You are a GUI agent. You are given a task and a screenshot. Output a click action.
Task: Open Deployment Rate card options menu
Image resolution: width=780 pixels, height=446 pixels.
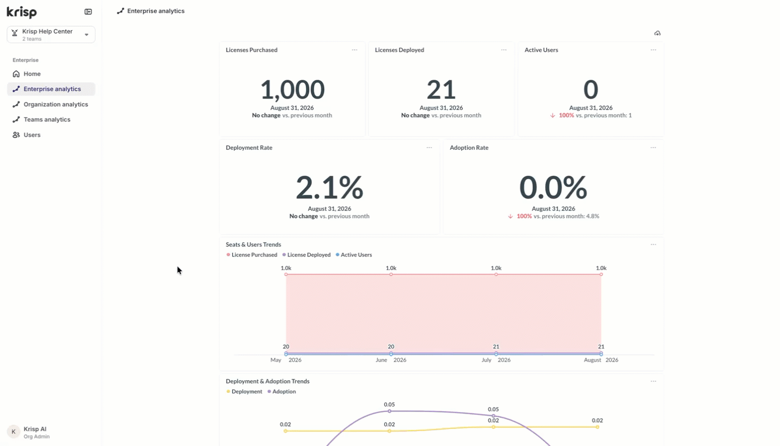pos(429,148)
